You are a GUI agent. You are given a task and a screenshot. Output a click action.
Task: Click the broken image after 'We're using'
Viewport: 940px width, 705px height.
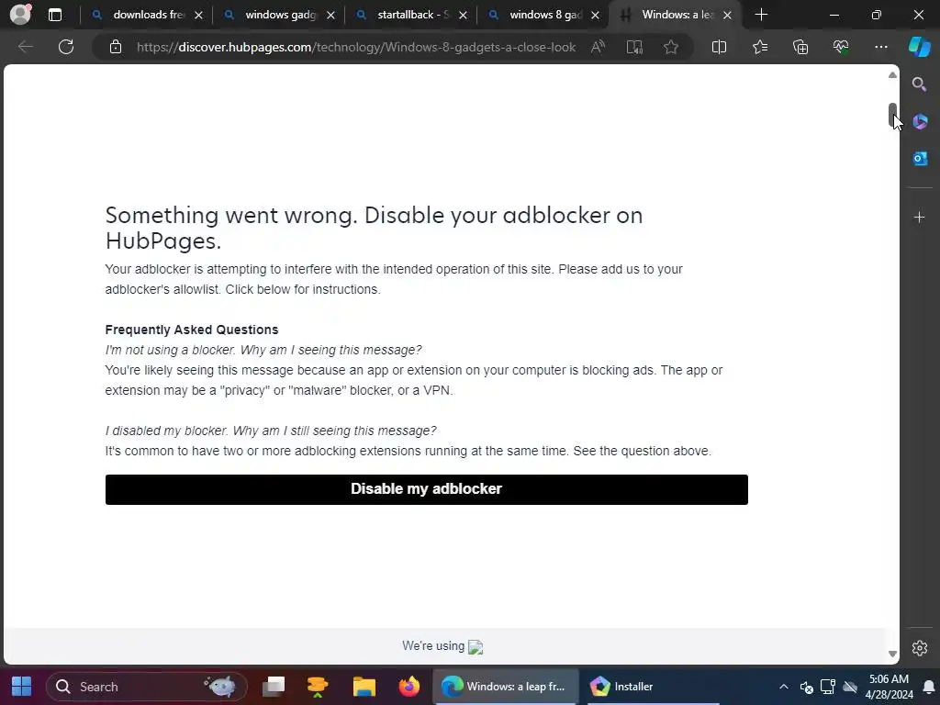pyautogui.click(x=476, y=647)
